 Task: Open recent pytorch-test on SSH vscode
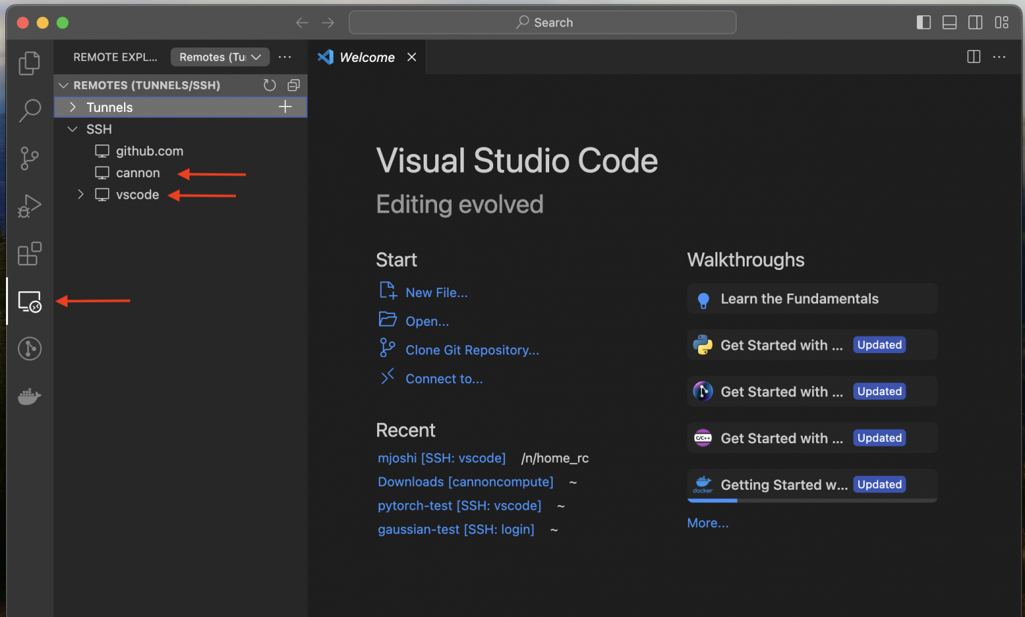coord(459,505)
